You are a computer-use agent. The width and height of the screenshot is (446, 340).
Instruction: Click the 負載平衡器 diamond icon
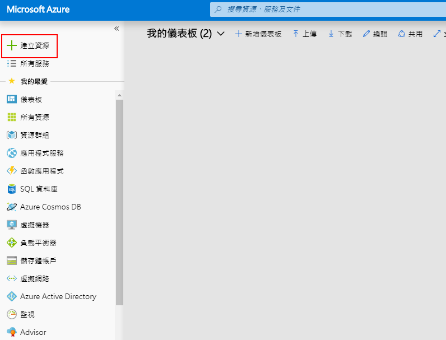coord(12,243)
